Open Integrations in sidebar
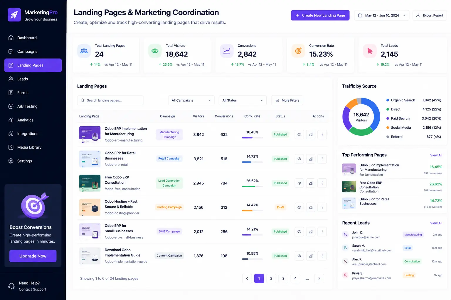The image size is (451, 300). [33, 134]
